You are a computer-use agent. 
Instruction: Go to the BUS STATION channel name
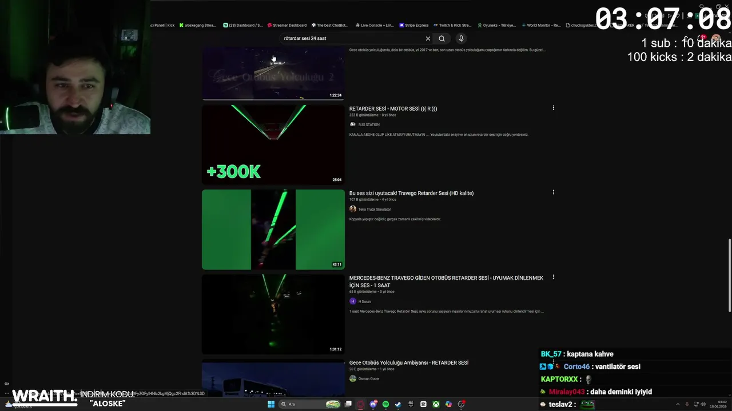(369, 124)
